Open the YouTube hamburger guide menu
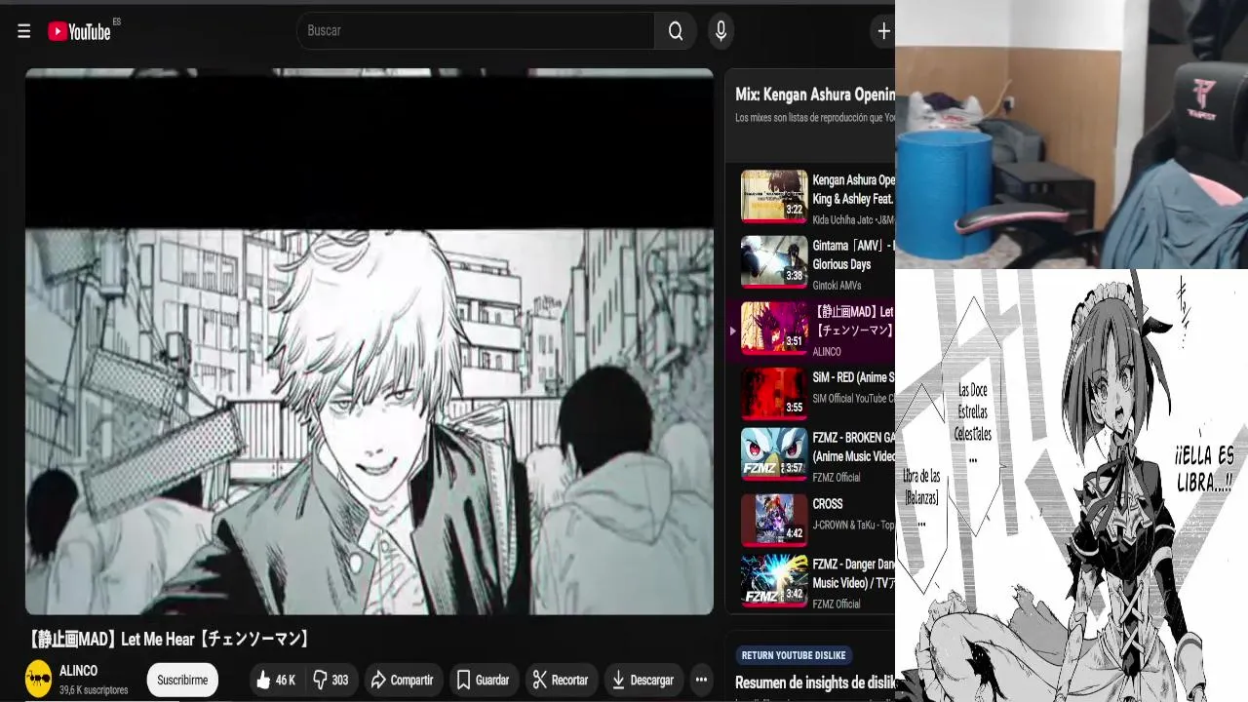 coord(23,31)
